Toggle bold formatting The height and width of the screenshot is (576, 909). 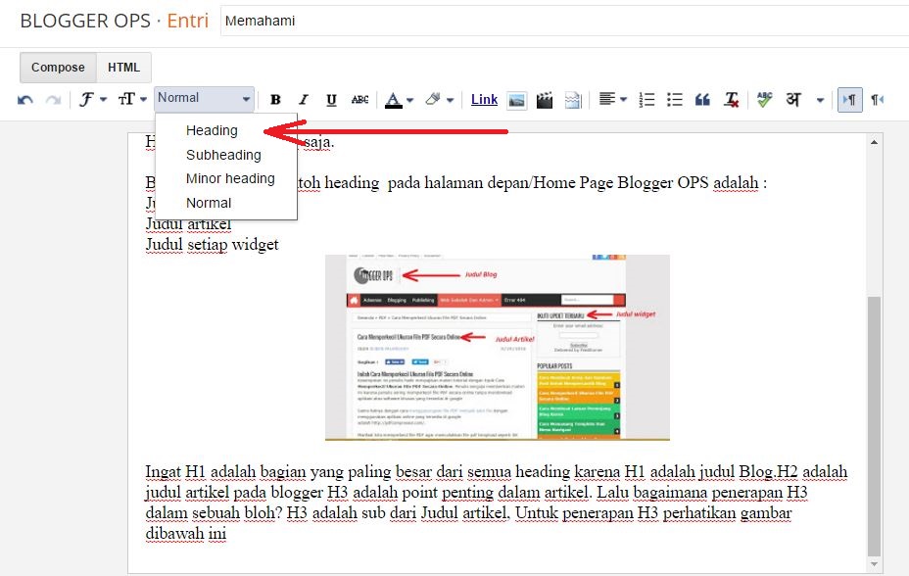(275, 99)
